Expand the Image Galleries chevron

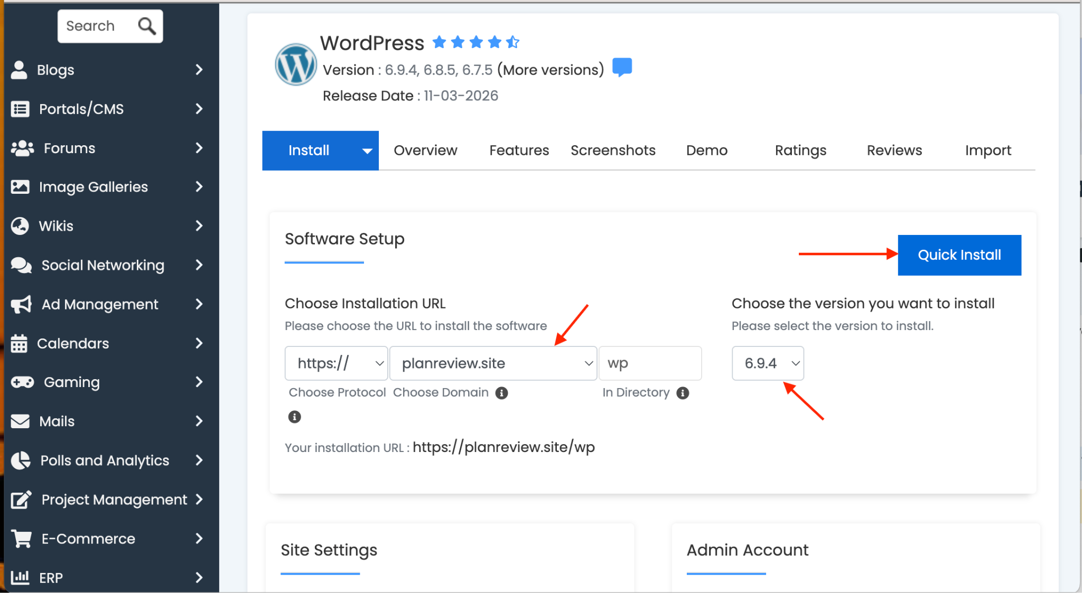(199, 187)
